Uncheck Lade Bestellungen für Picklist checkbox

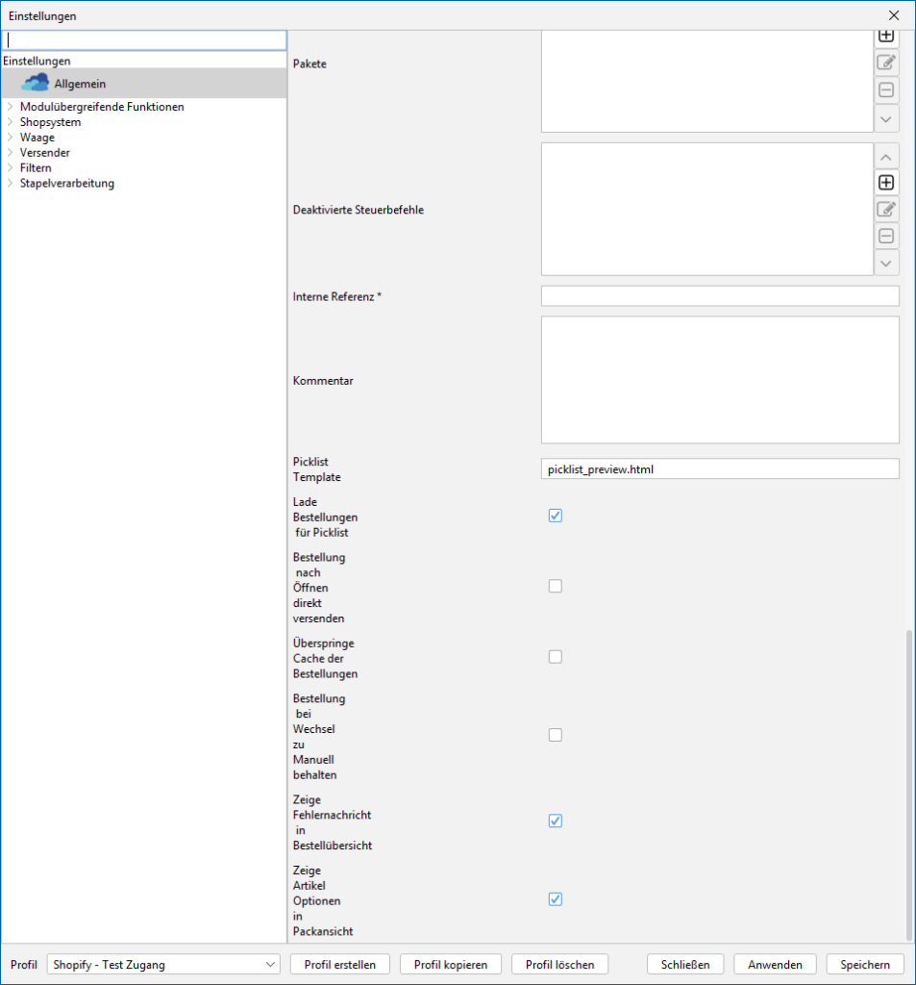click(555, 516)
